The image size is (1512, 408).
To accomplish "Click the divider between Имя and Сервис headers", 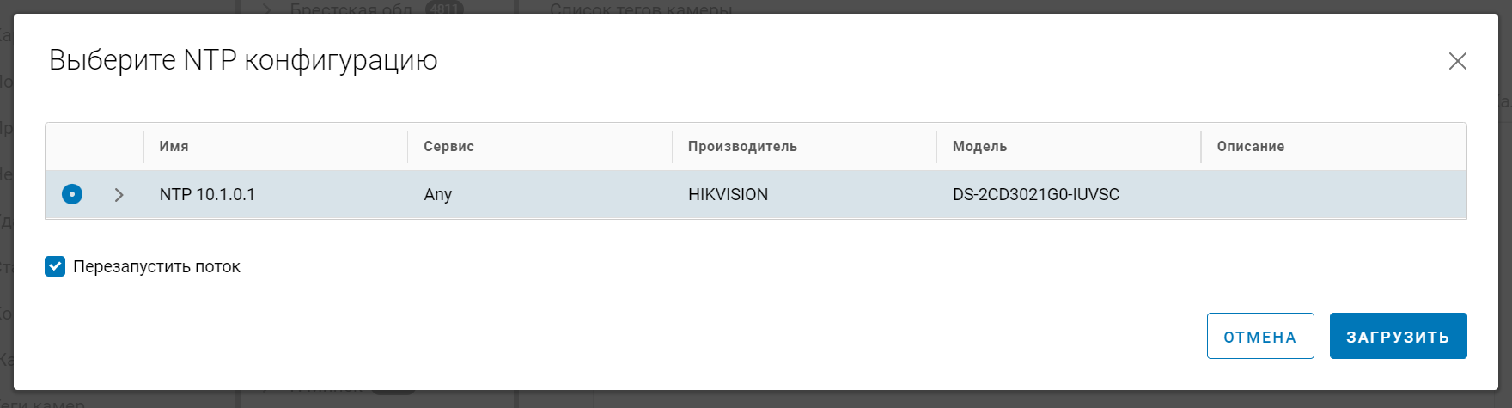I will [407, 147].
